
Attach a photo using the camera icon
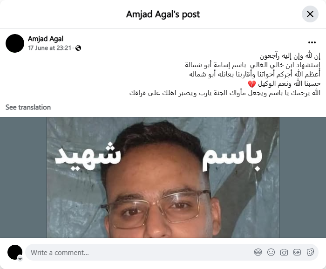(284, 252)
